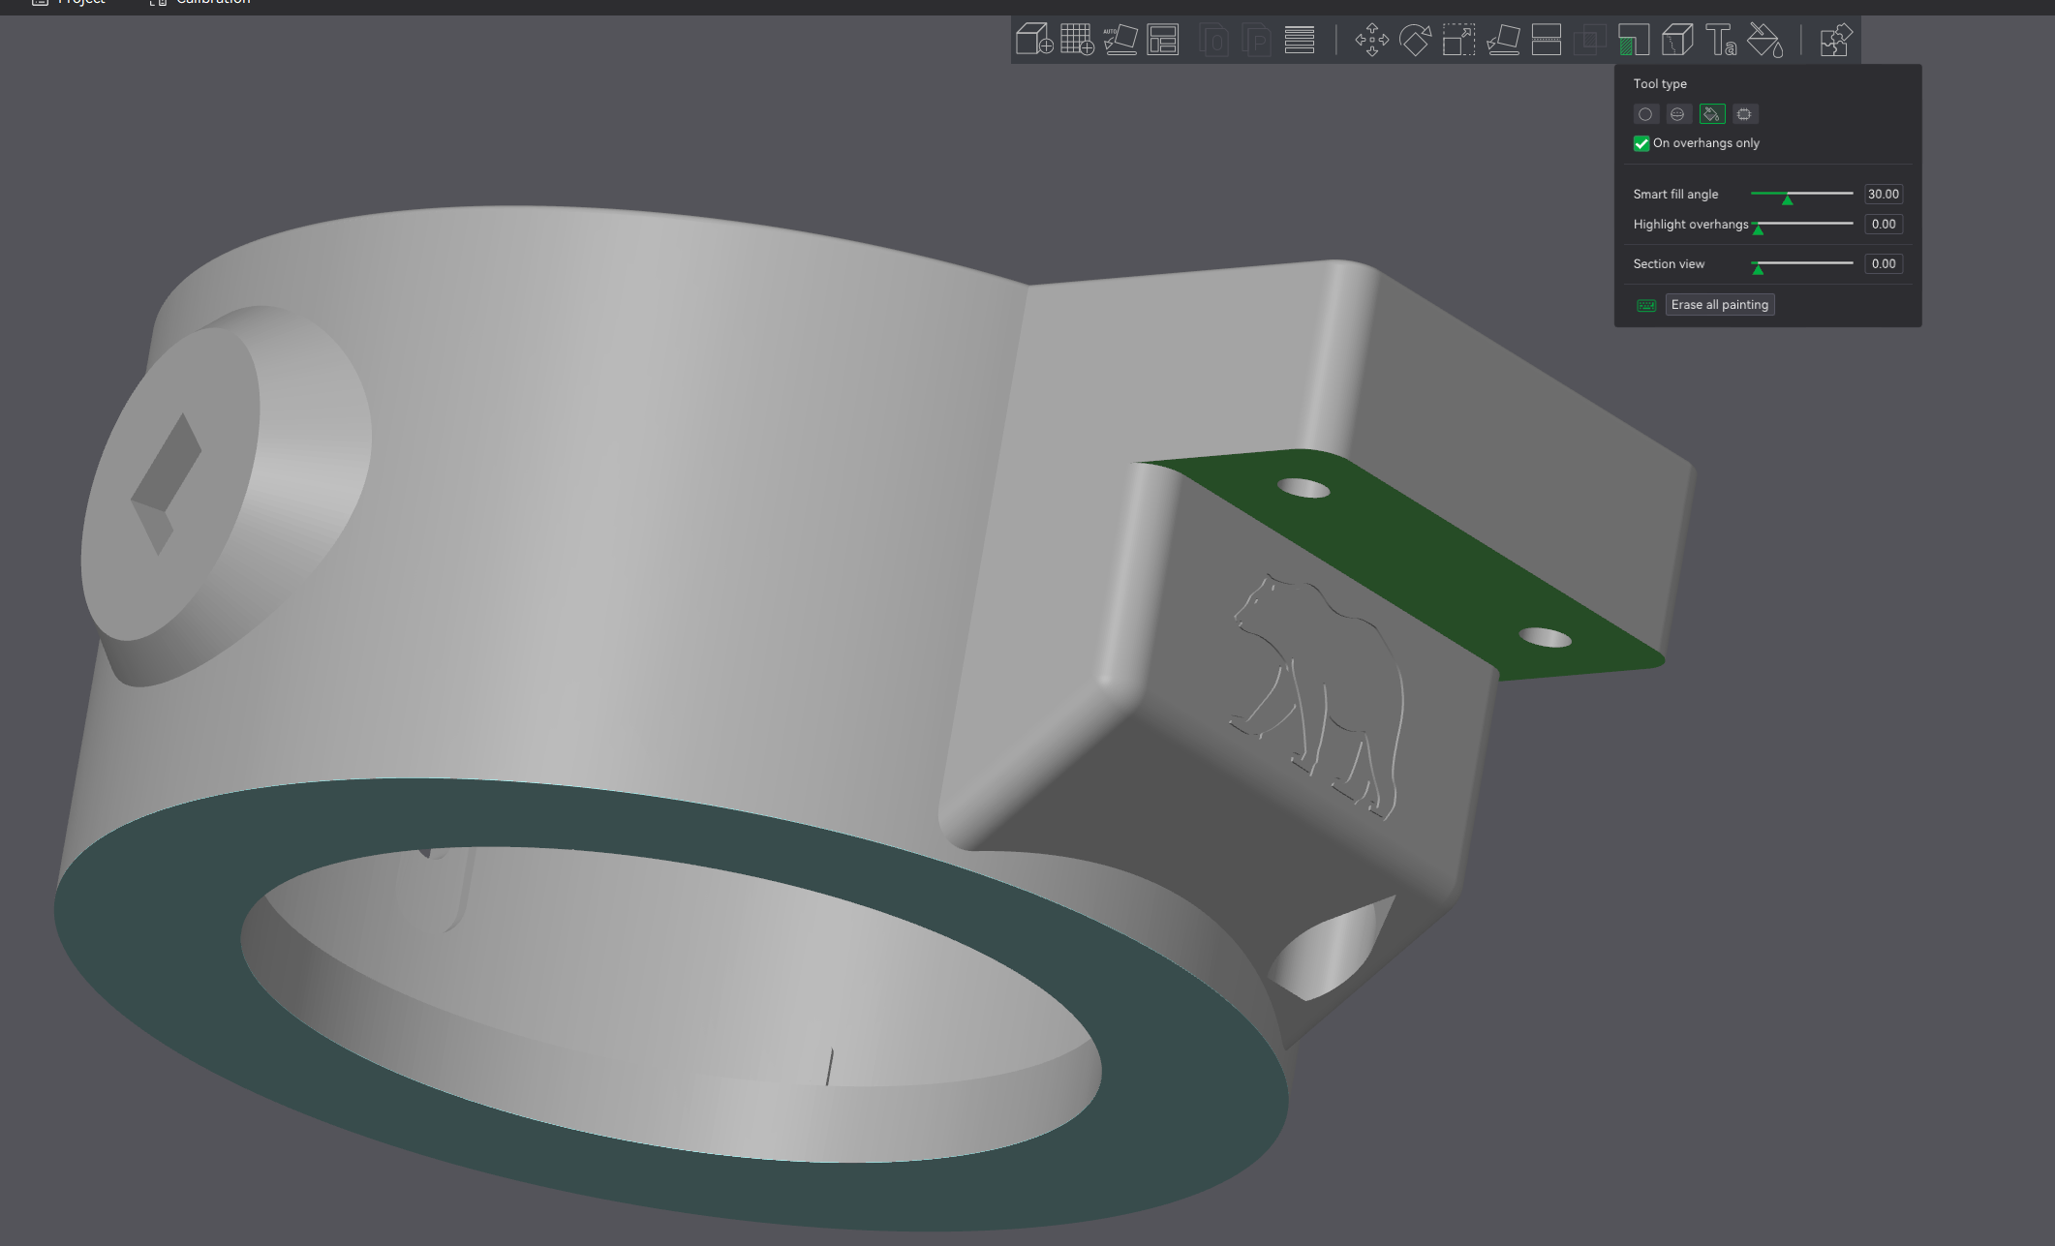
Task: Click the Erase all painting button
Action: (x=1720, y=304)
